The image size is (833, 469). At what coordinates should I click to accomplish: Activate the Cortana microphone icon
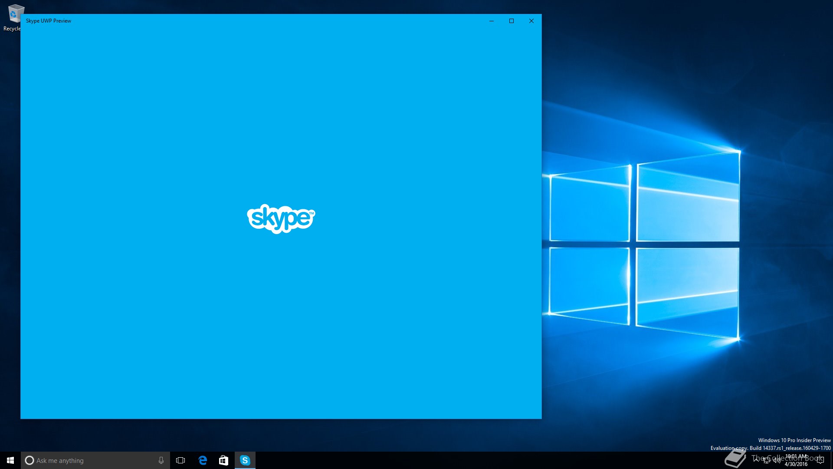click(x=161, y=460)
